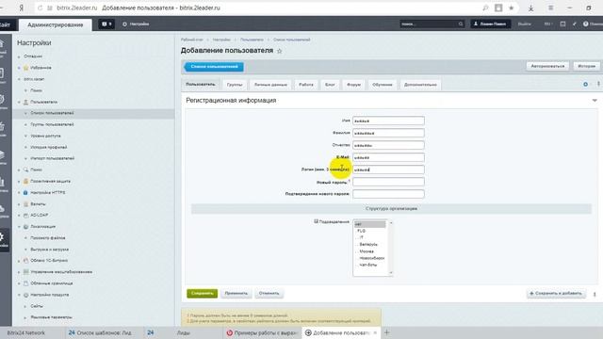Click the Избранное star icon in the tree
The height and width of the screenshot is (339, 603).
[x=25, y=68]
